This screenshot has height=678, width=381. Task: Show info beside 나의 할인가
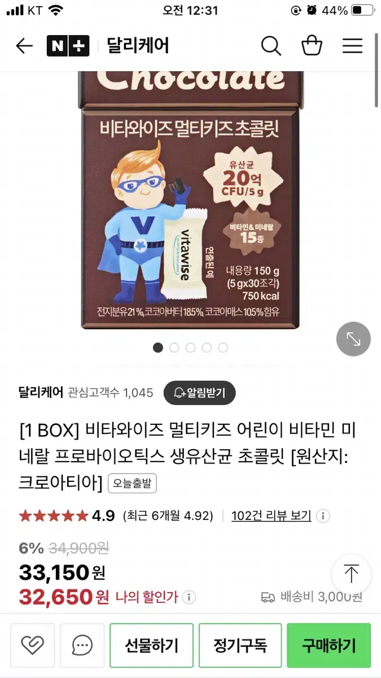pyautogui.click(x=190, y=597)
